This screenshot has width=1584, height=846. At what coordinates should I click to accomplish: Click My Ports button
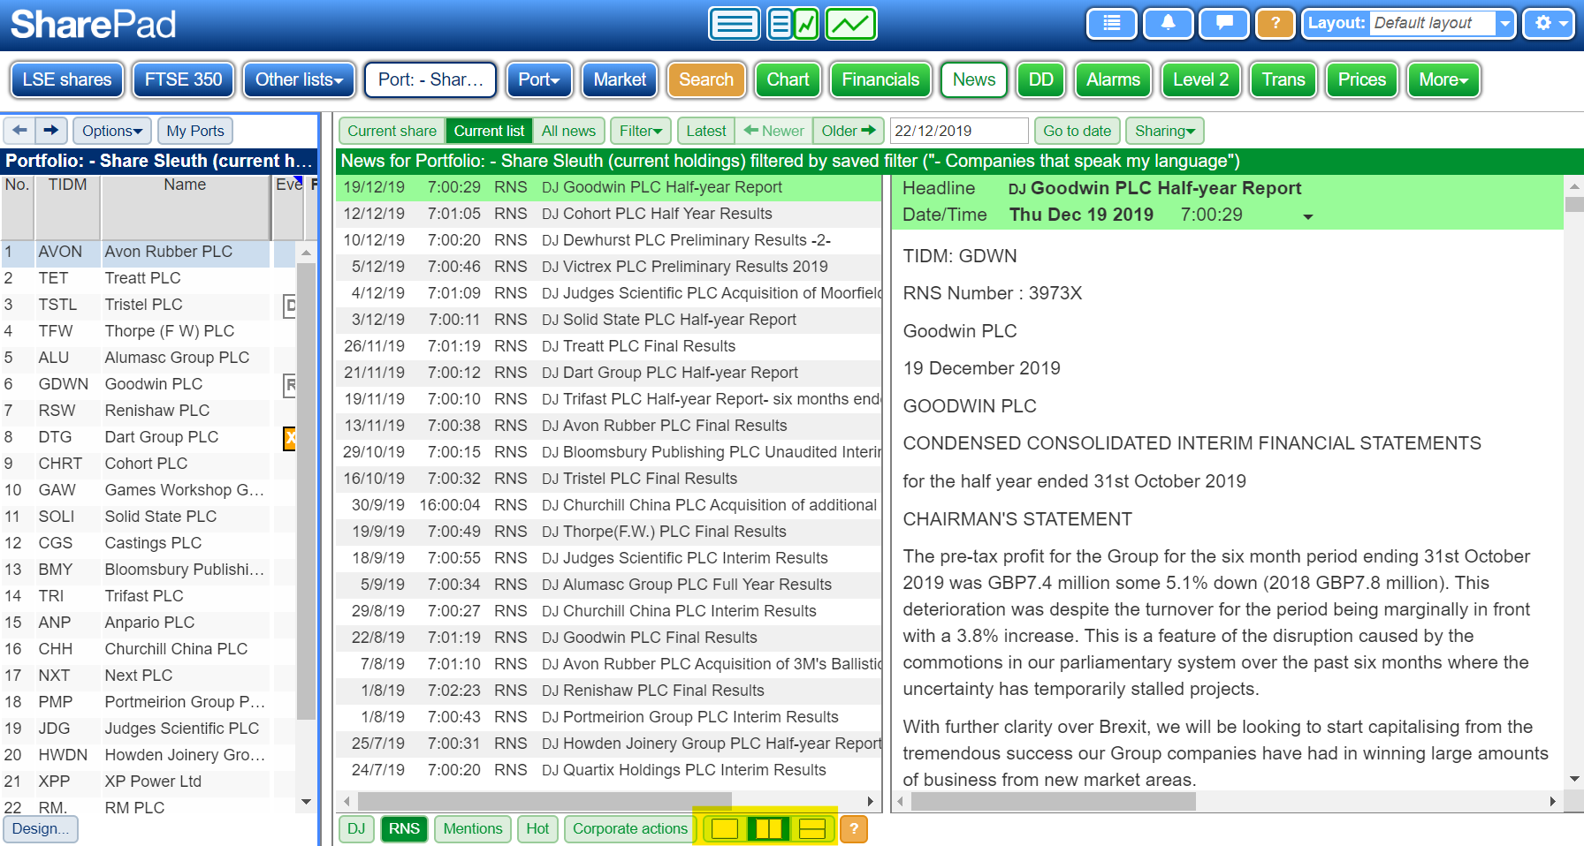coord(195,131)
